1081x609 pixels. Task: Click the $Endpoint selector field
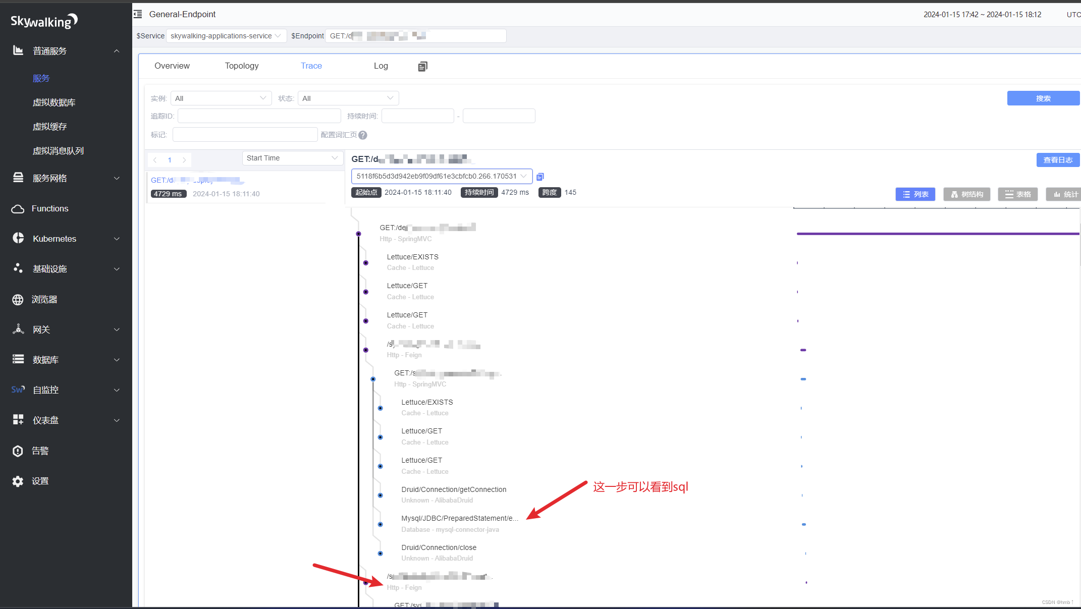[x=416, y=36]
